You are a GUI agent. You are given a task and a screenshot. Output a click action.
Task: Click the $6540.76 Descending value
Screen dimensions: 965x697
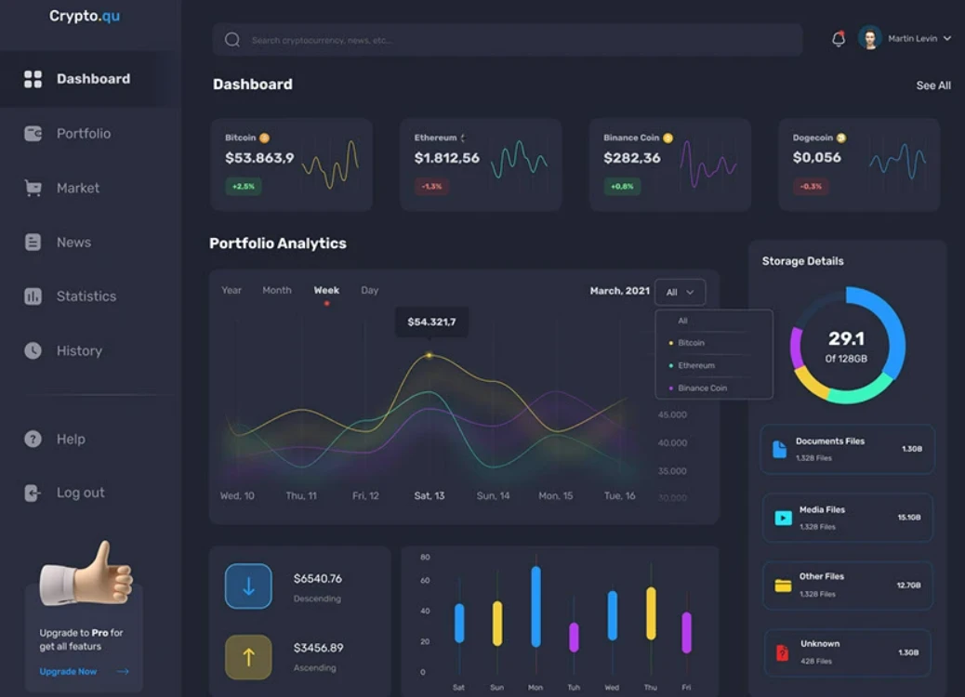point(318,579)
